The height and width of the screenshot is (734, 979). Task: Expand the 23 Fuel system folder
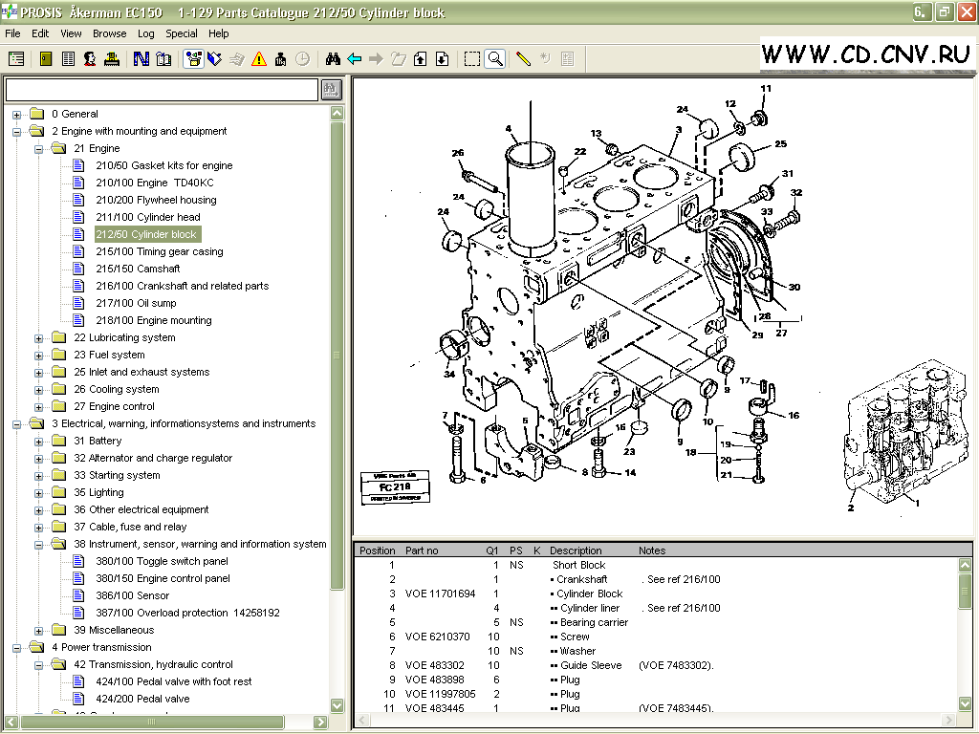point(38,356)
